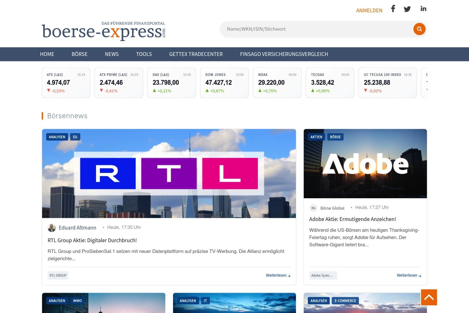Viewport: 469px width, 313px height.
Task: Click the RTL GROUP stock tag
Action: click(58, 275)
